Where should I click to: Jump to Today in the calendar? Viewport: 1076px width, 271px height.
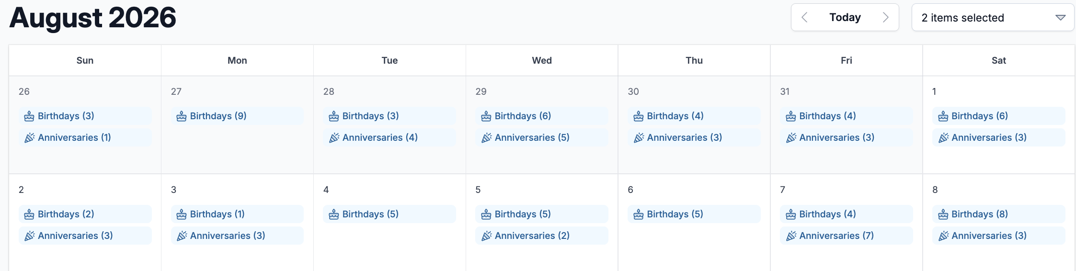pyautogui.click(x=845, y=18)
